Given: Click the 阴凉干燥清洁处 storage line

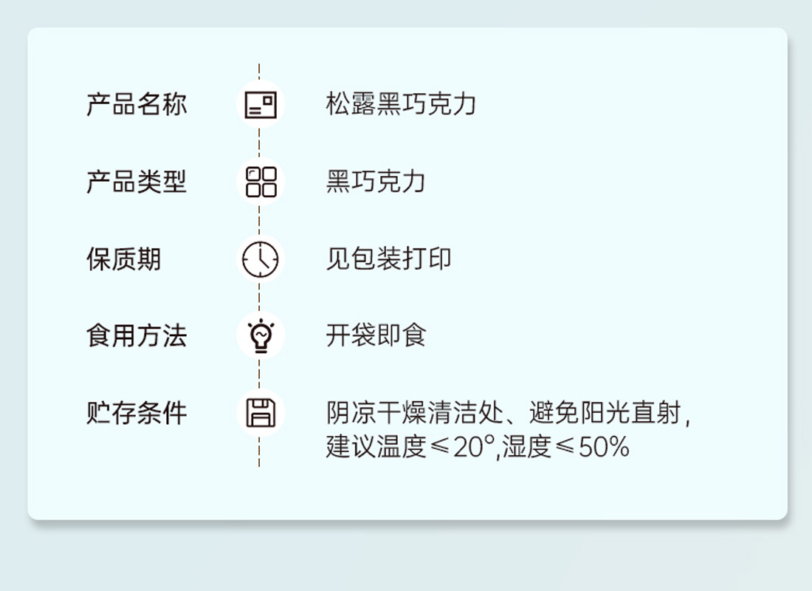Looking at the screenshot, I should [414, 413].
